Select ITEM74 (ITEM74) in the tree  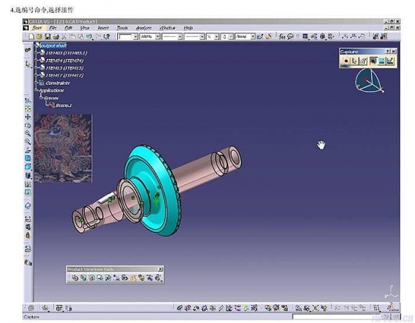[x=65, y=60]
